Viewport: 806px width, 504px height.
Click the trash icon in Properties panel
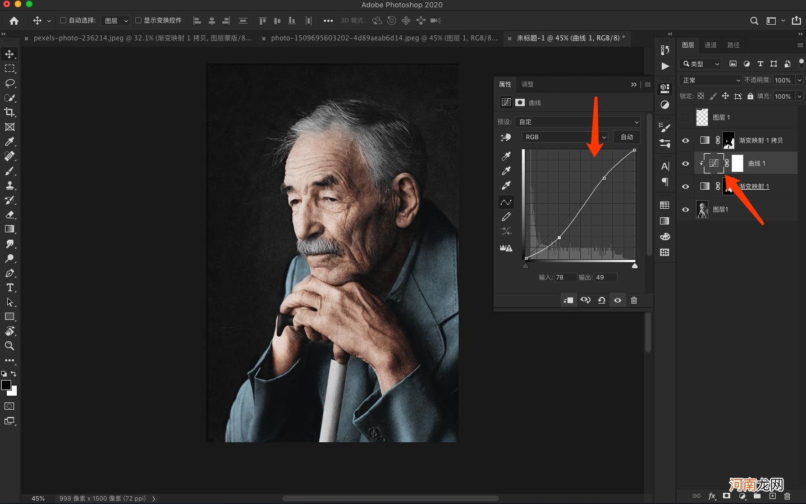tap(634, 300)
